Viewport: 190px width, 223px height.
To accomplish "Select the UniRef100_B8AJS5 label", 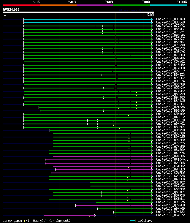I will coord(170,101).
